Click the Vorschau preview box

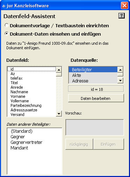click(x=95, y=127)
